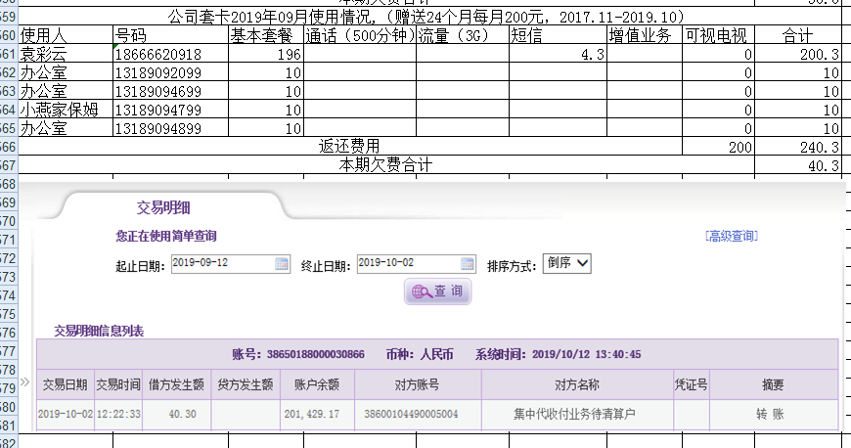Select row header 566
The image size is (851, 448).
click(x=9, y=147)
